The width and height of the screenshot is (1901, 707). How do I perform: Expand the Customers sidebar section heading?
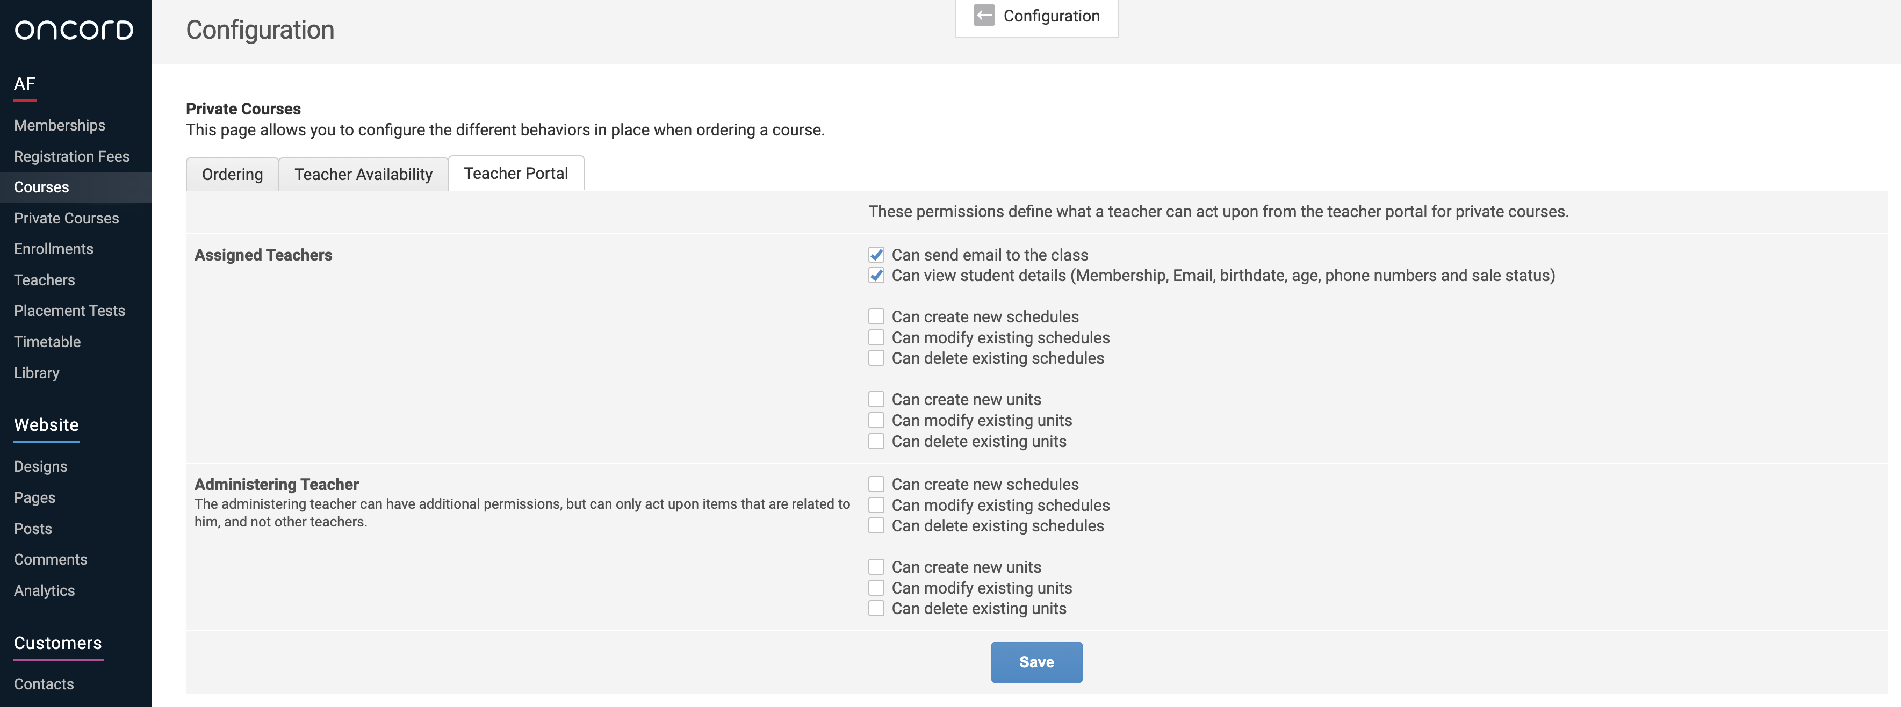57,643
